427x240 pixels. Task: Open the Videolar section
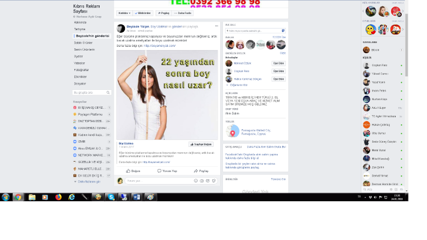(80, 63)
